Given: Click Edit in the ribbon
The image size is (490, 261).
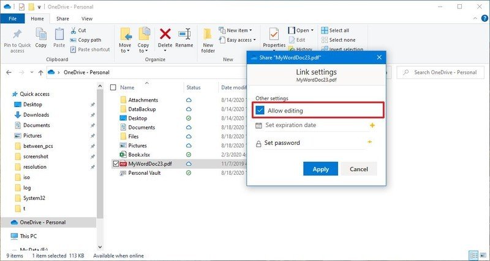Looking at the screenshot, I should (297, 40).
